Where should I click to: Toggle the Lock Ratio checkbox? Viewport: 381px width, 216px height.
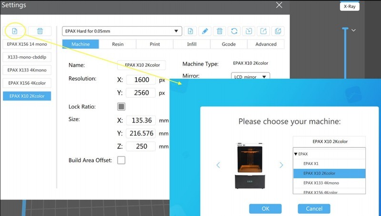[121, 106]
